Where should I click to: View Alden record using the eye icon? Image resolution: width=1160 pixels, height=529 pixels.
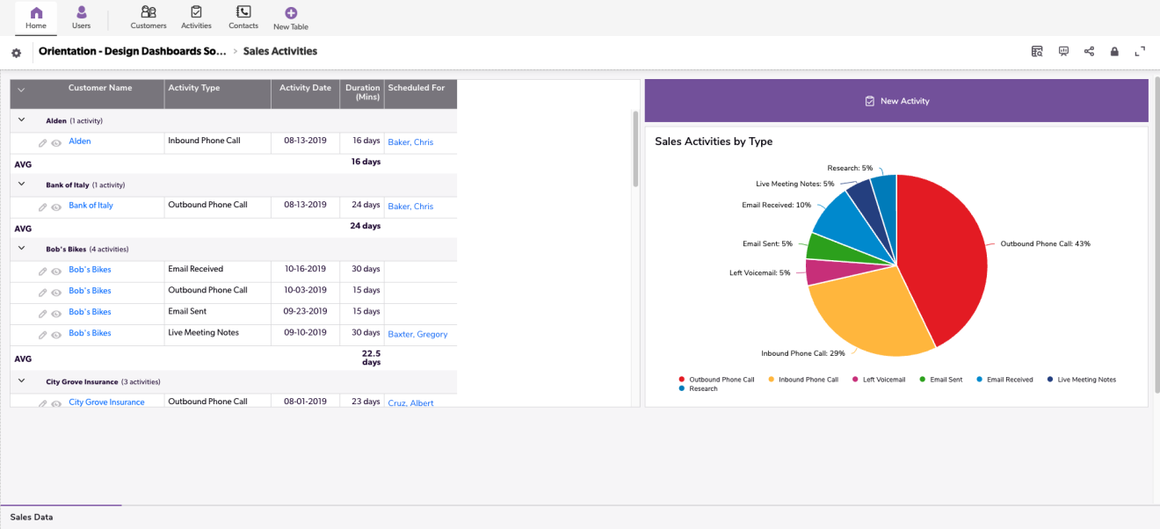pyautogui.click(x=56, y=142)
